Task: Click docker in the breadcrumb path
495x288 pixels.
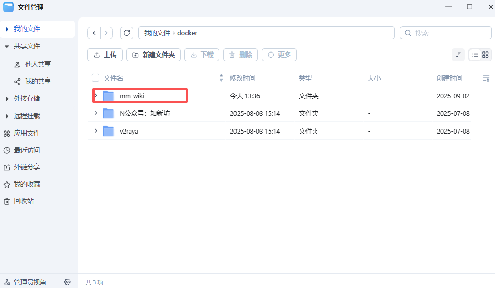Action: (x=187, y=33)
